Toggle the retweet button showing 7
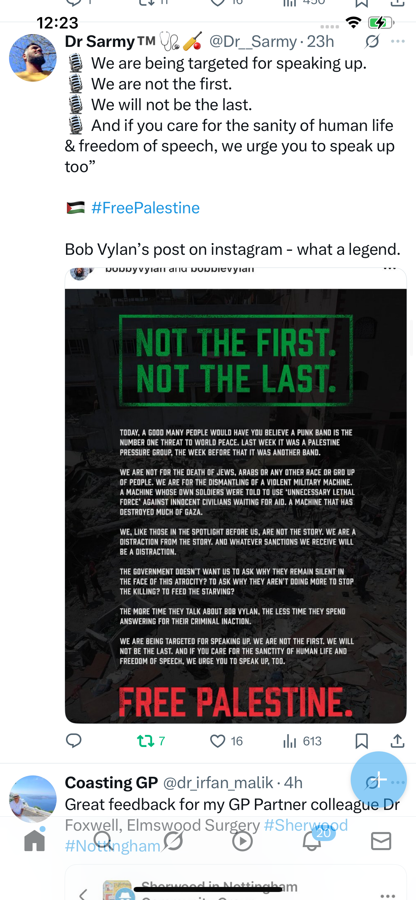 point(151,741)
